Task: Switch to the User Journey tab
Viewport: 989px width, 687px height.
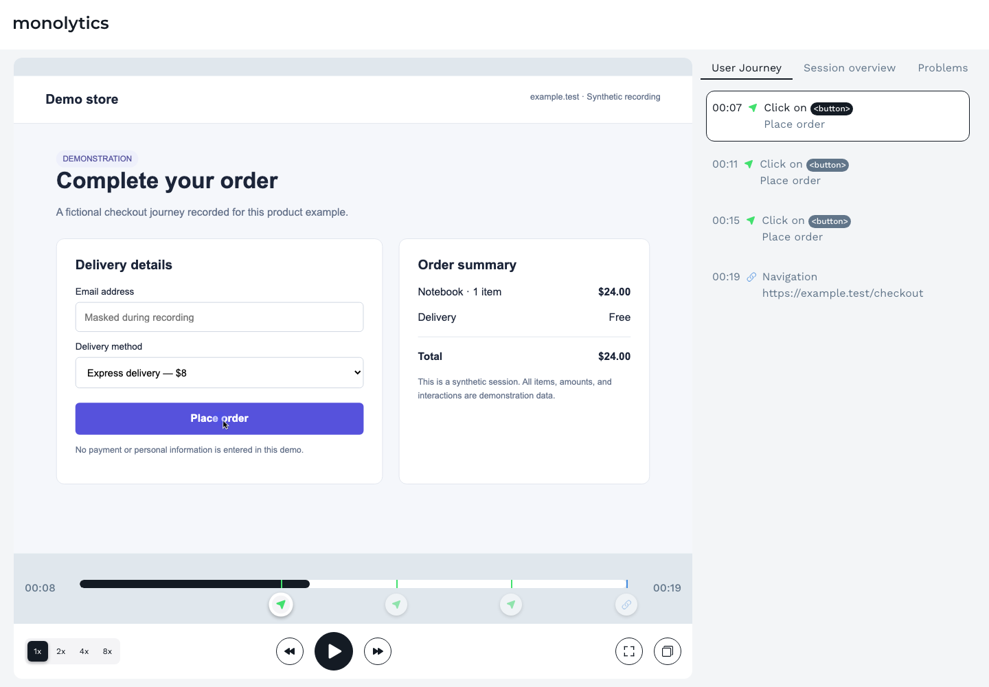Action: tap(747, 68)
